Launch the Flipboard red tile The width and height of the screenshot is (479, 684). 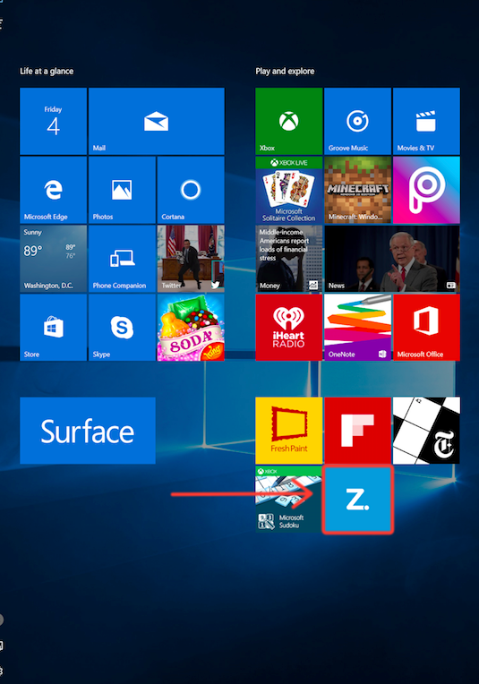(x=357, y=430)
